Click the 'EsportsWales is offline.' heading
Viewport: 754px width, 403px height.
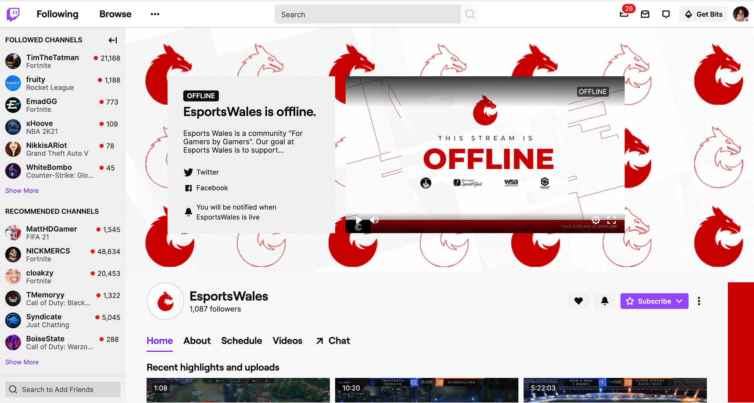coord(250,112)
